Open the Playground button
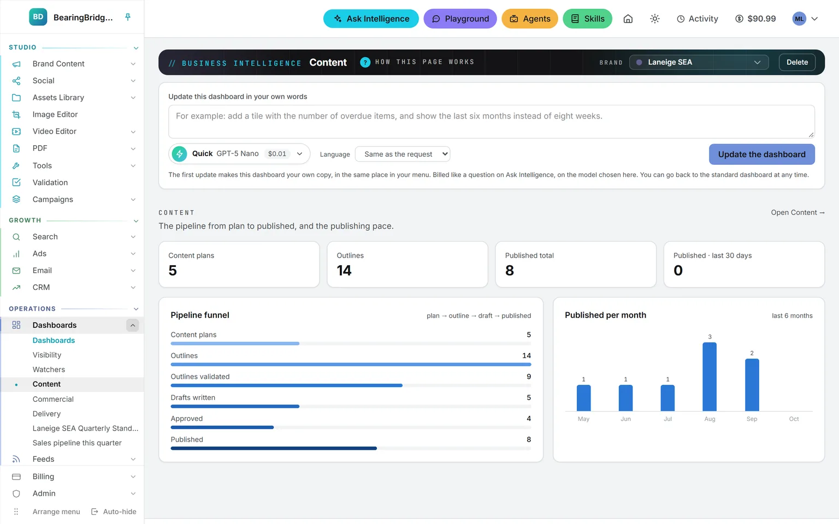Image resolution: width=839 pixels, height=524 pixels. tap(460, 19)
